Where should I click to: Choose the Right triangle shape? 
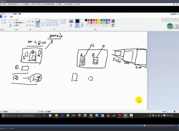(43, 23)
